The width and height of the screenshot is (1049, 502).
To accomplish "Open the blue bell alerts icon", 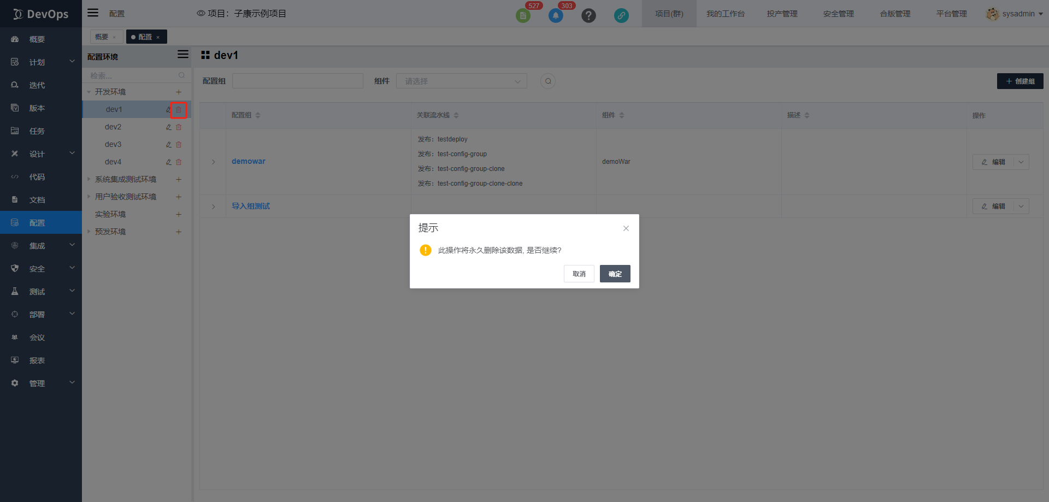I will tap(556, 15).
